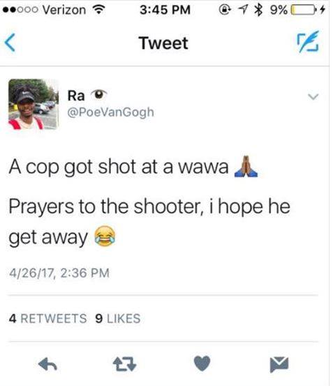Viewport: 333px width, 386px height.
Task: Like the tweet with heart icon
Action: [202, 364]
